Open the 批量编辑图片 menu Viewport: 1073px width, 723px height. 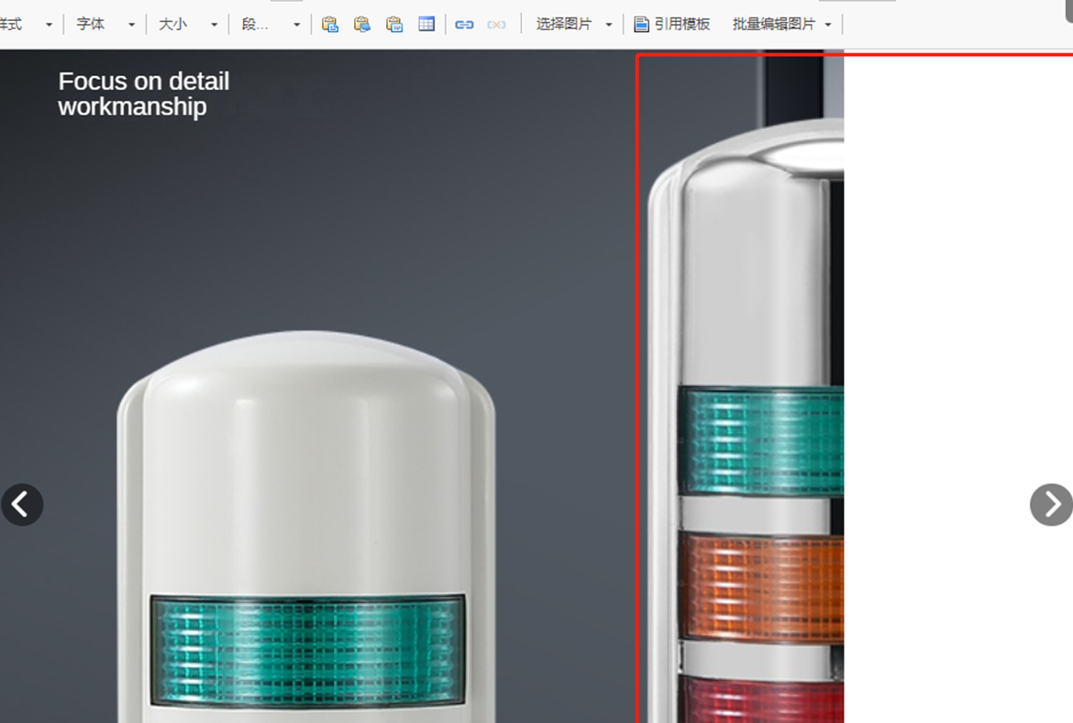coord(781,25)
